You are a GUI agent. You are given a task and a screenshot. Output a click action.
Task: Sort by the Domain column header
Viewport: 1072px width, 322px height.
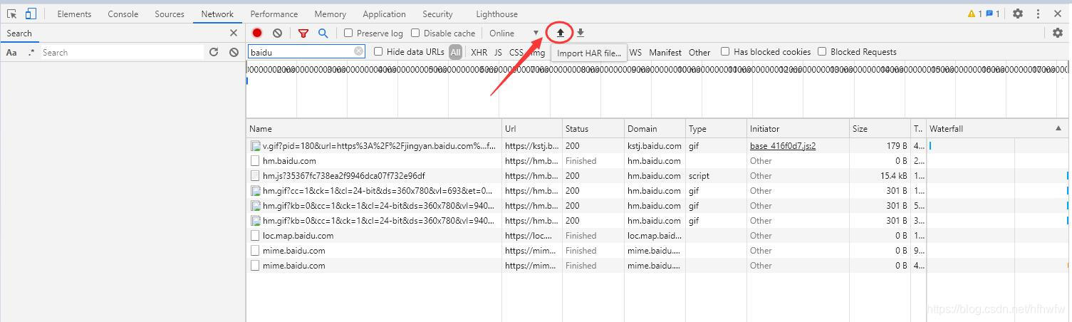coord(655,129)
